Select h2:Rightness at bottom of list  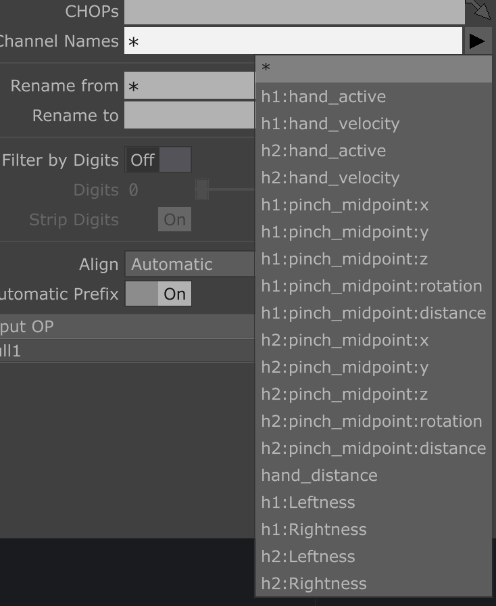(314, 584)
